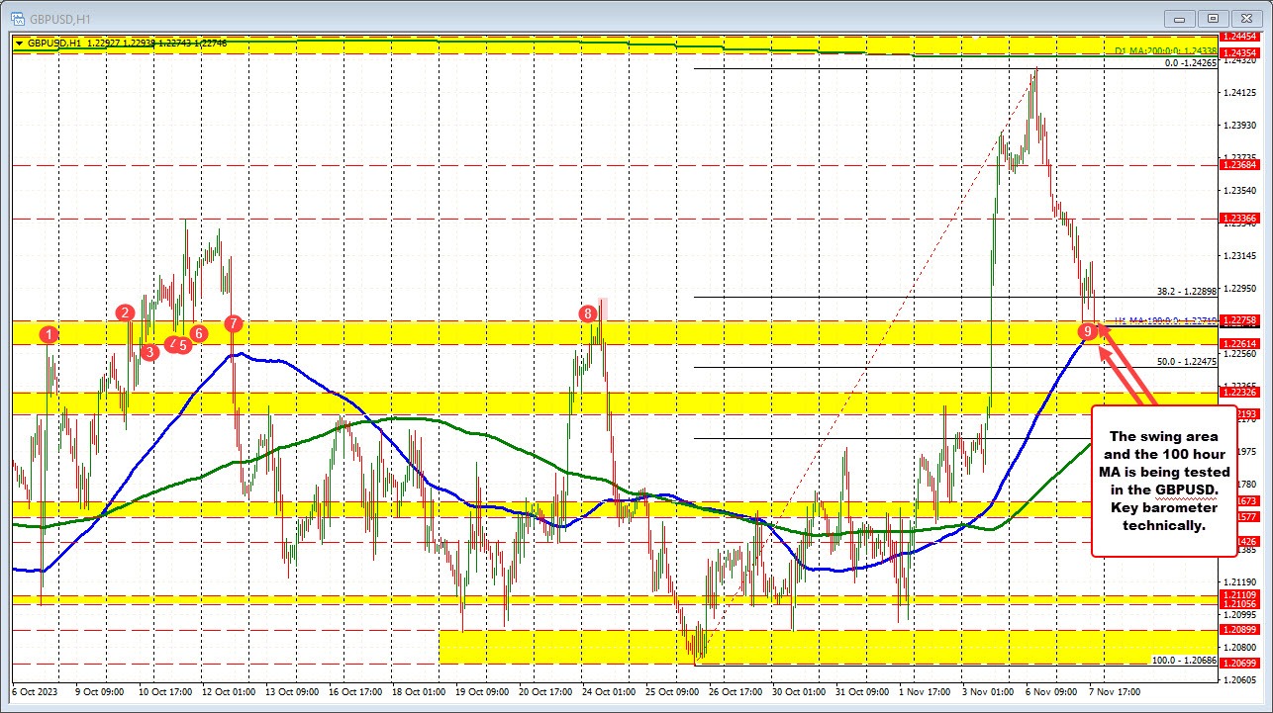Collapse the GBPUSD,H1 quote line arrow

(x=20, y=43)
